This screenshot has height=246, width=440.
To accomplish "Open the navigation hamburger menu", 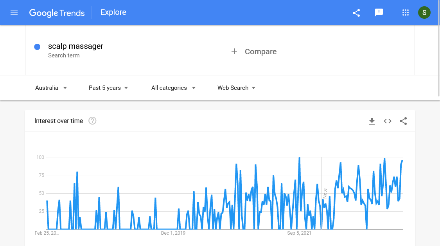I will (14, 12).
